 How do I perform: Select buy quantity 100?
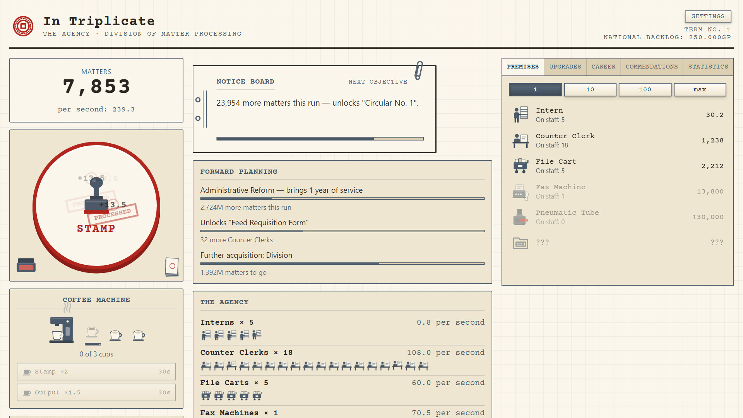(x=645, y=89)
